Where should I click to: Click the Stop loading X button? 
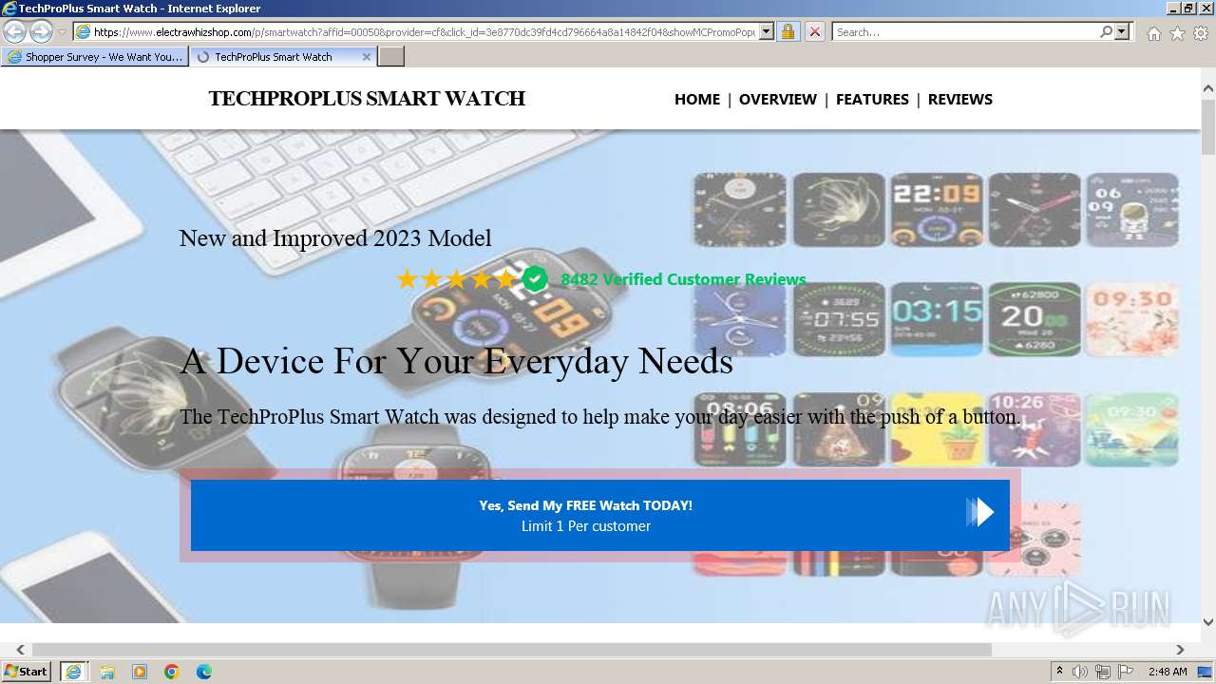pos(814,31)
